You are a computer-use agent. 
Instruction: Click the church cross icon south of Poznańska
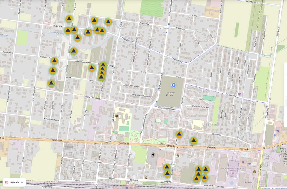point(153,155)
